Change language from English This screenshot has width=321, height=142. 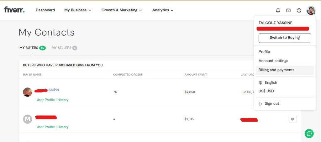(271, 83)
